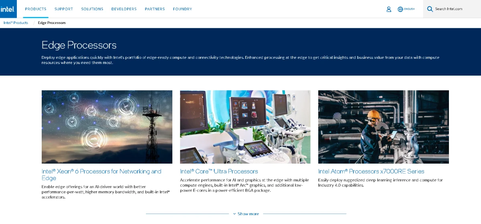Screen dimensions: 481x224
Task: Open the Developers menu
Action: pos(124,9)
